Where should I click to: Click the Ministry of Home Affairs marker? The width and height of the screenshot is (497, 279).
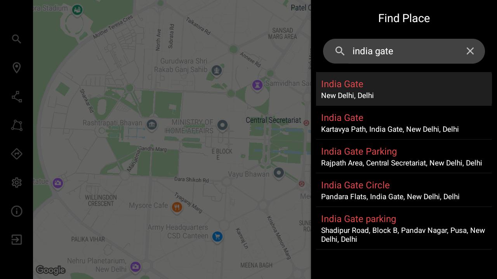coord(222,126)
